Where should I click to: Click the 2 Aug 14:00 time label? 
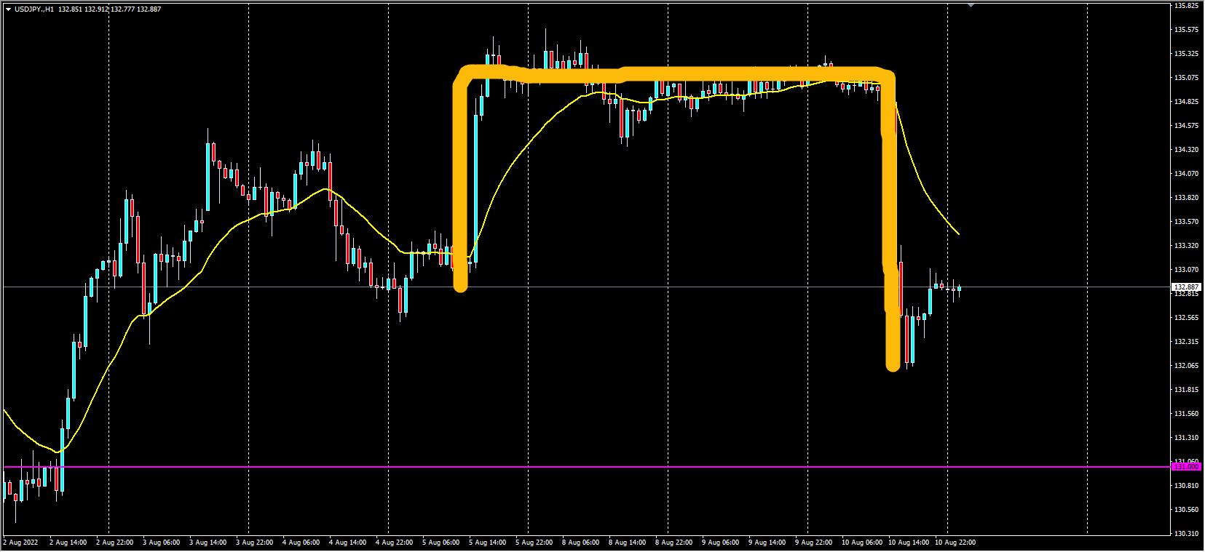click(68, 543)
